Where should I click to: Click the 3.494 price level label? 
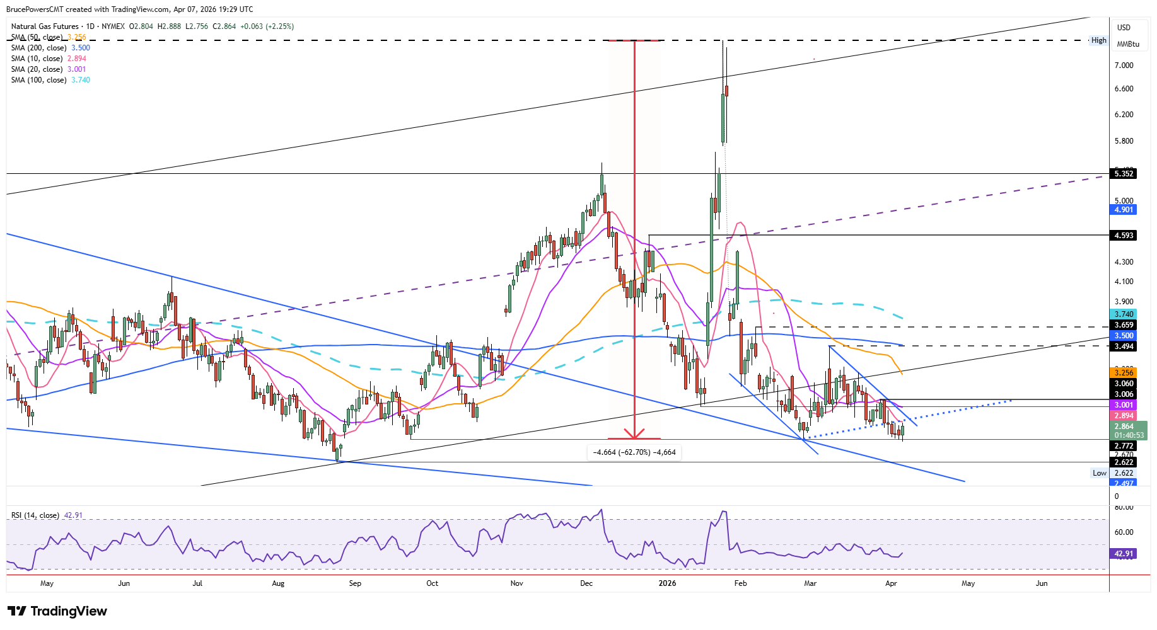pos(1124,346)
